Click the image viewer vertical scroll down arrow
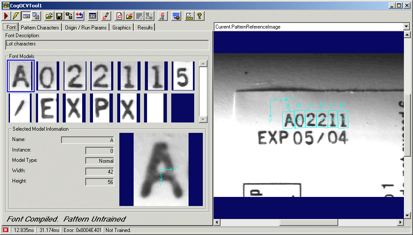The width and height of the screenshot is (413, 235). point(407,215)
